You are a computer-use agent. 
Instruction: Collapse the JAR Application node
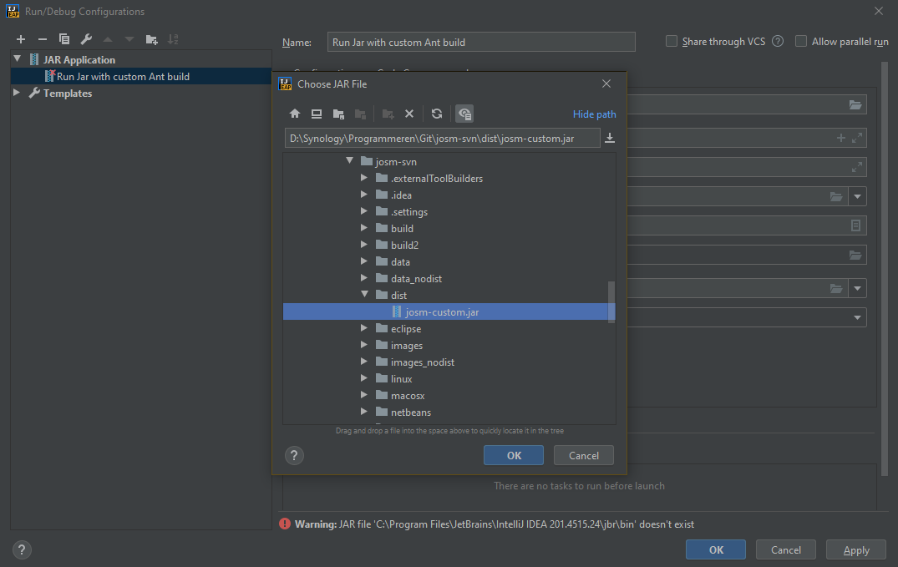tap(17, 59)
